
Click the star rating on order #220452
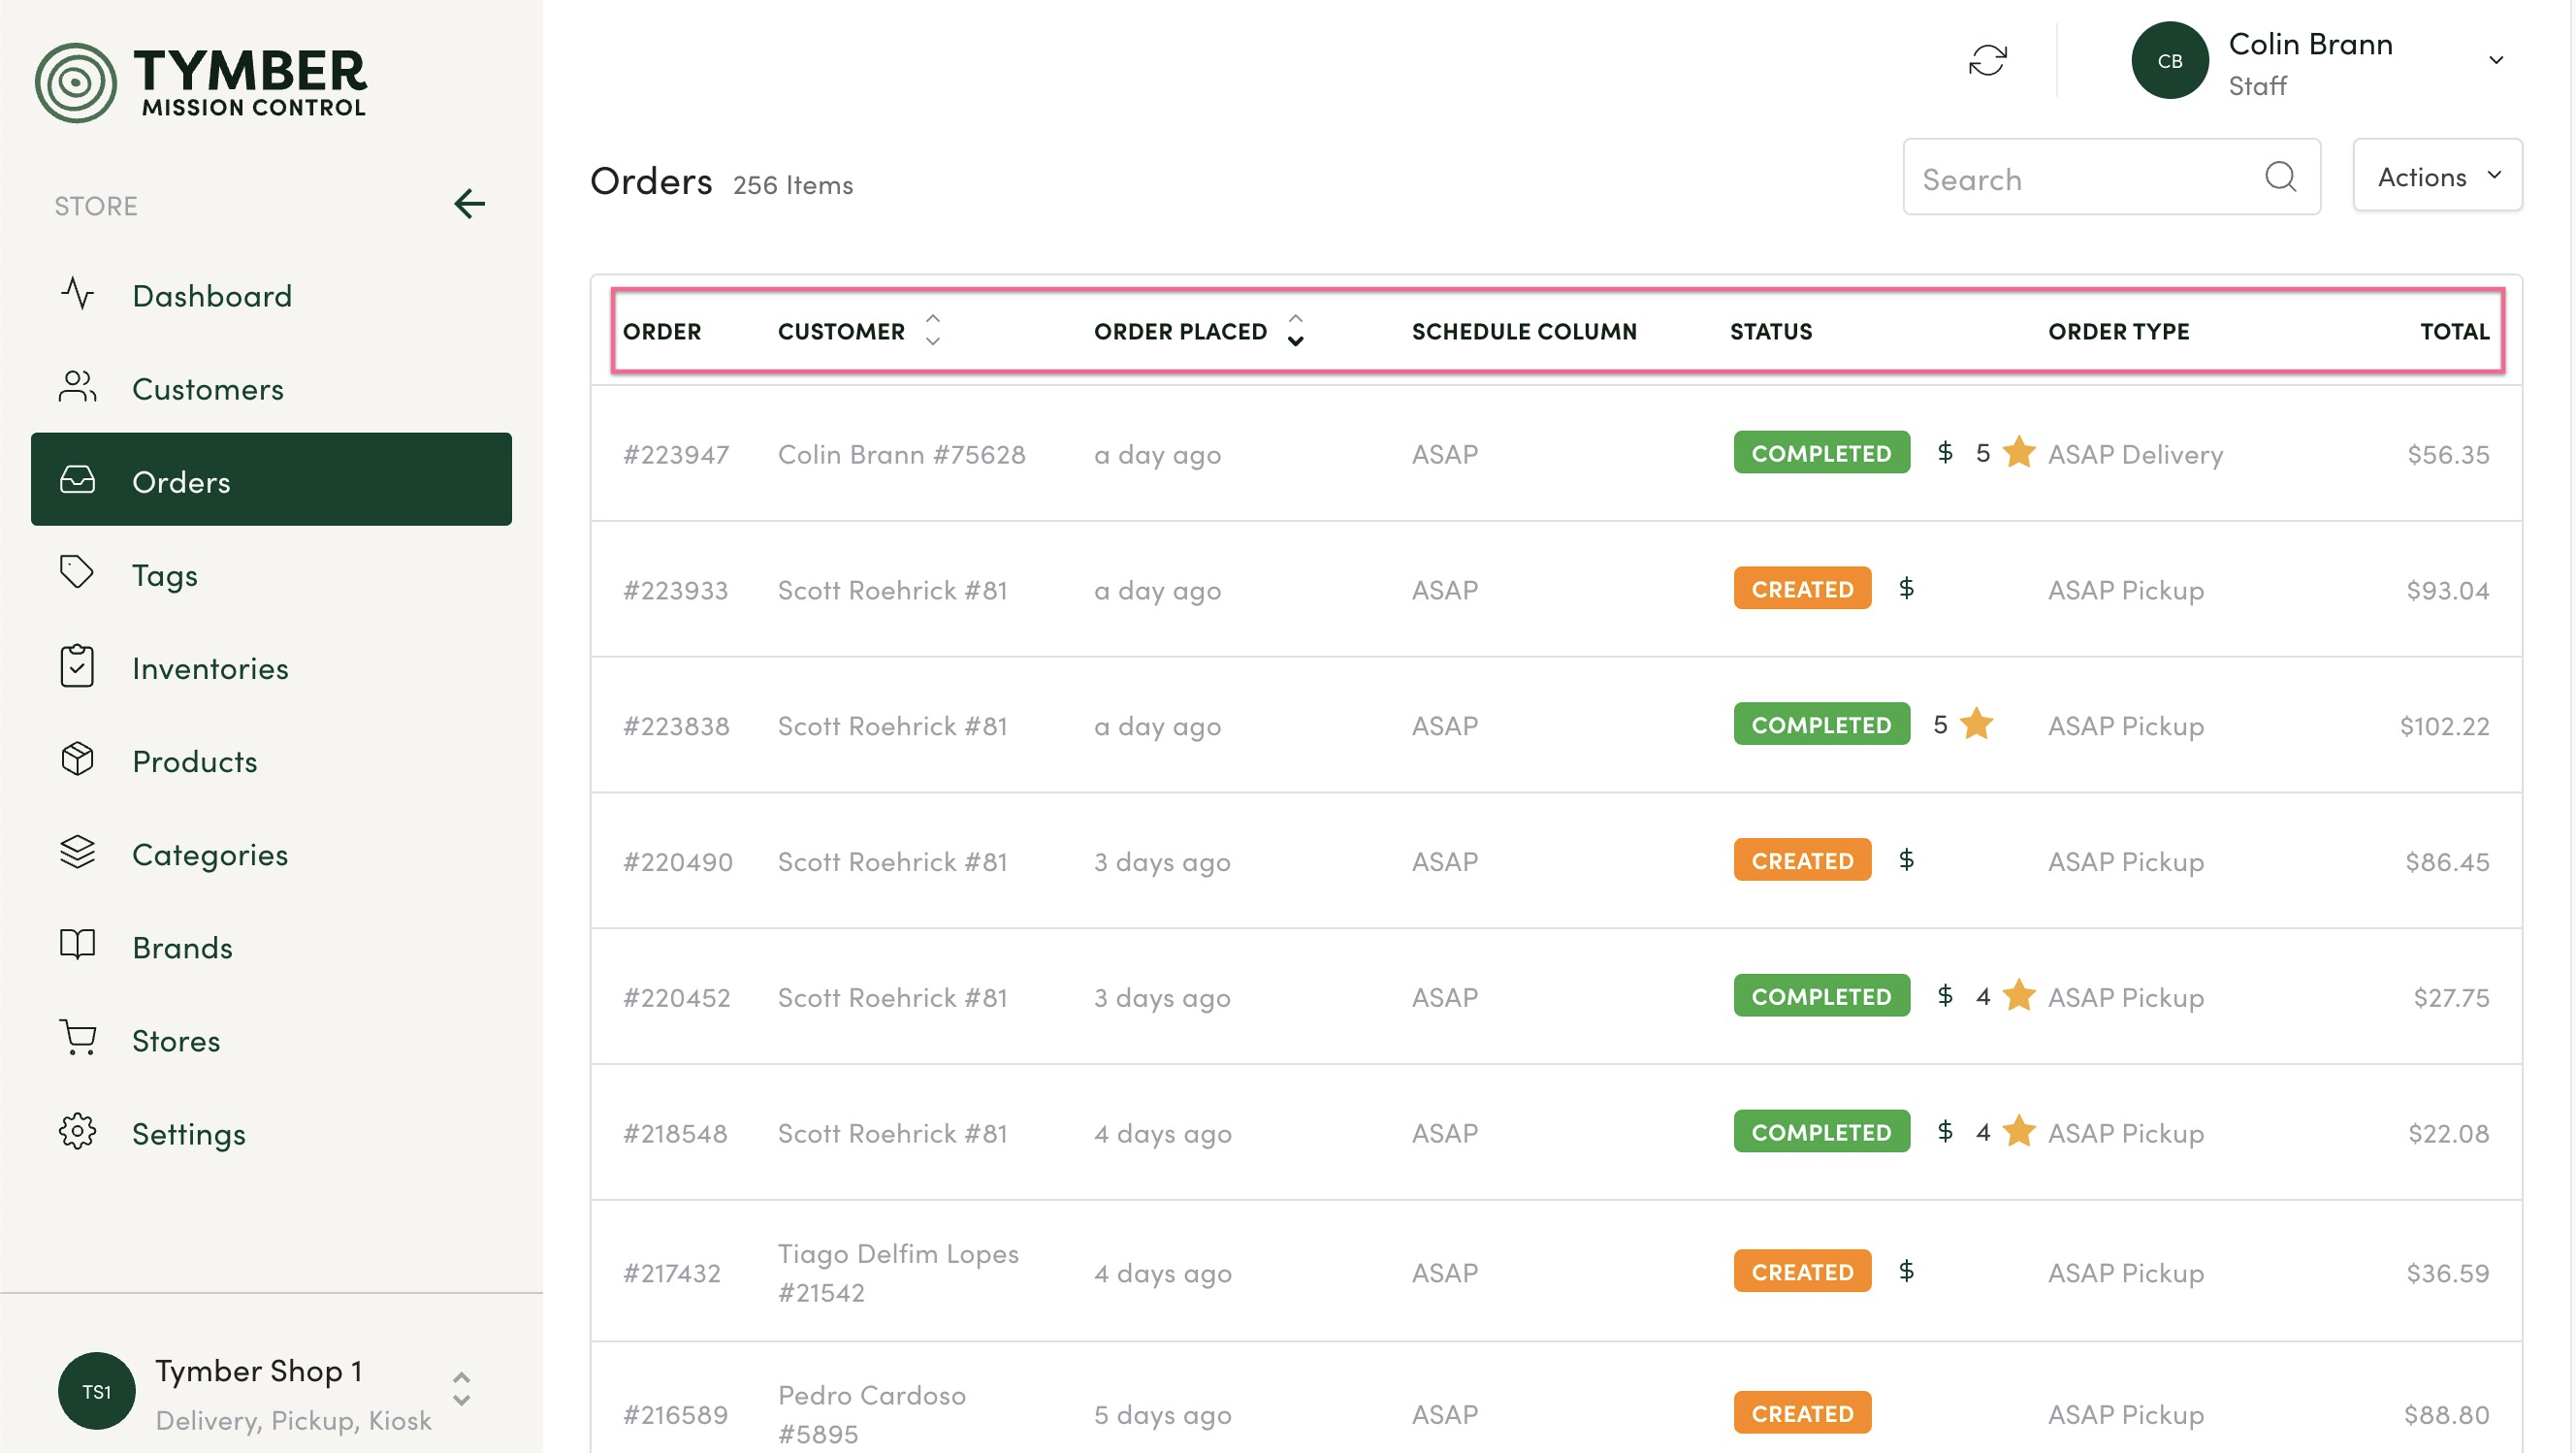click(x=2019, y=995)
